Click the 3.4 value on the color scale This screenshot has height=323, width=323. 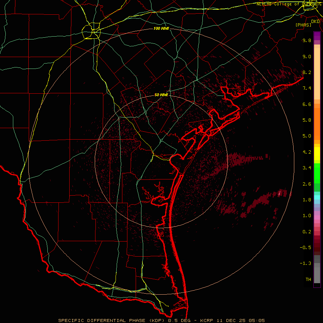pyautogui.click(x=307, y=168)
